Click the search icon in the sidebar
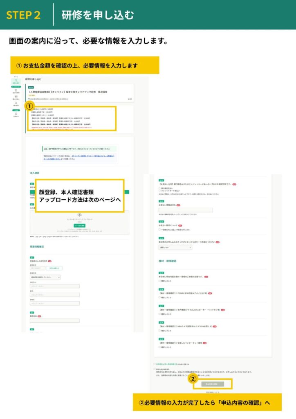Screen dimensions: 296x419 click(x=16, y=81)
